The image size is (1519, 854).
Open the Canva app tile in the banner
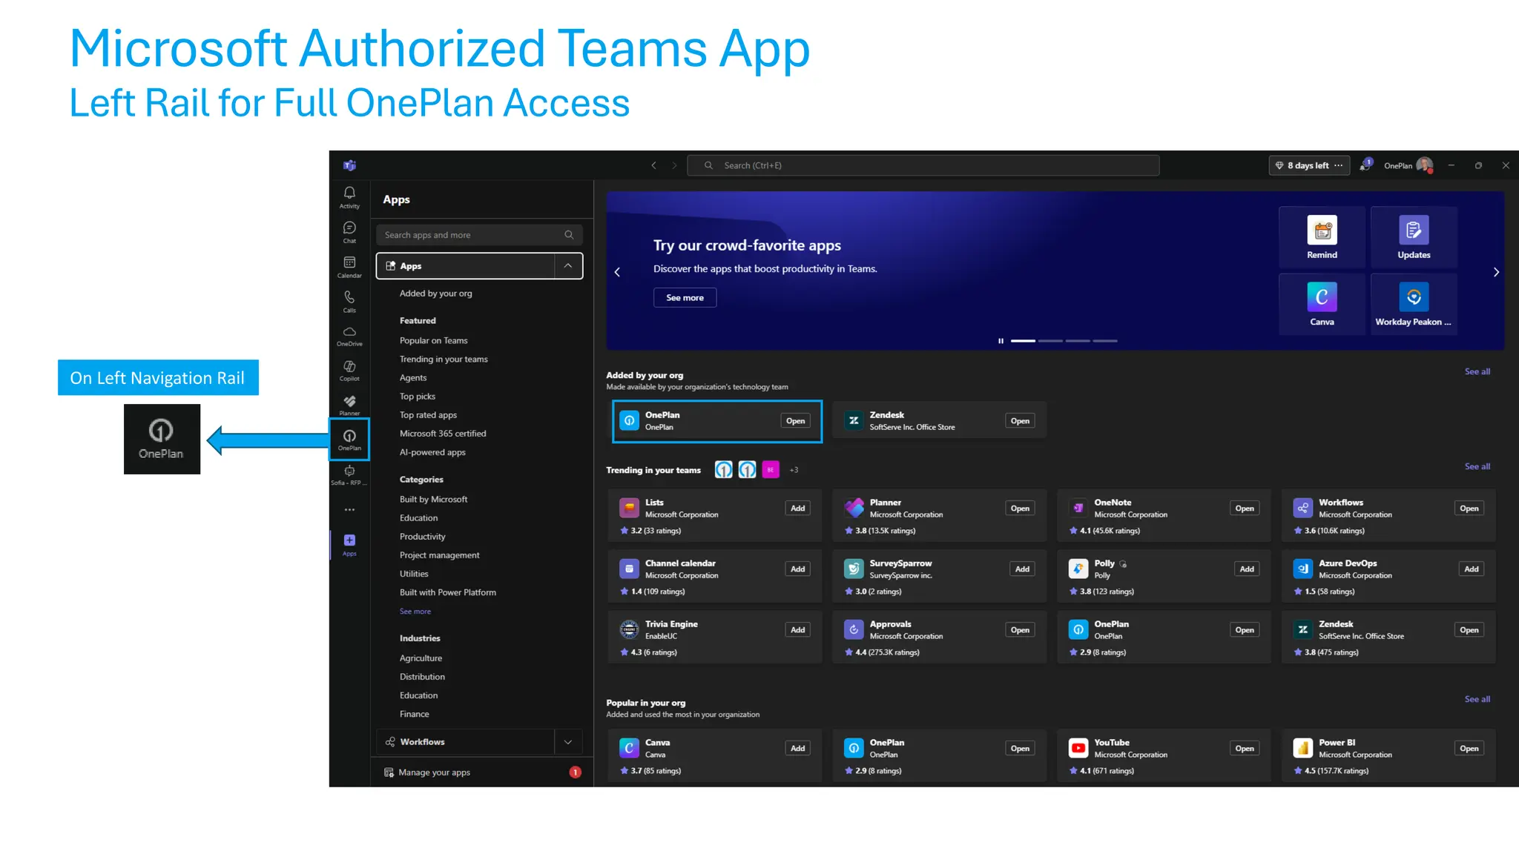tap(1322, 304)
